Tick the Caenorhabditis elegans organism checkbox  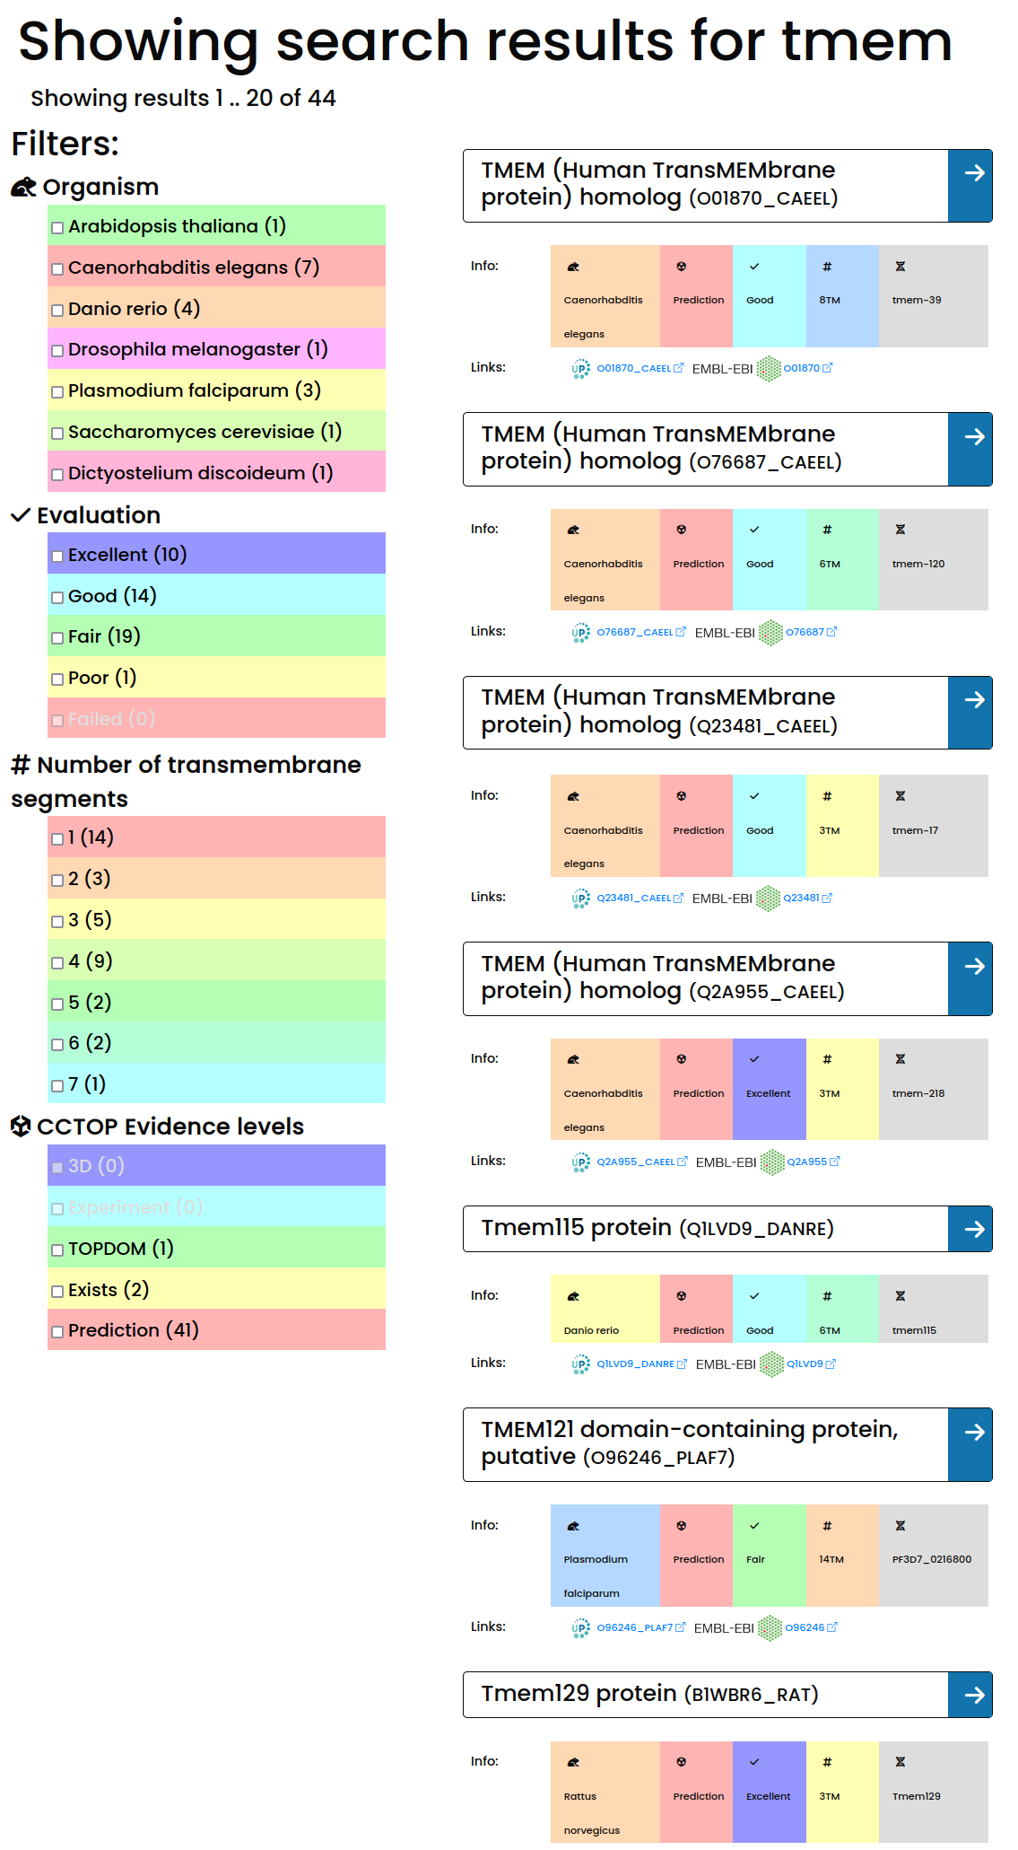pyautogui.click(x=58, y=269)
